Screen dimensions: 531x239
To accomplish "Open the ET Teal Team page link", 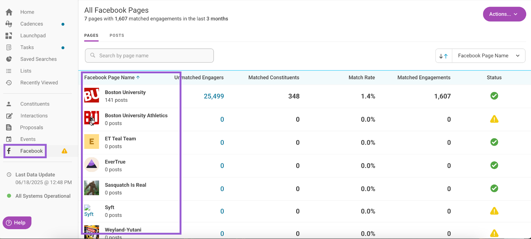I will point(120,139).
